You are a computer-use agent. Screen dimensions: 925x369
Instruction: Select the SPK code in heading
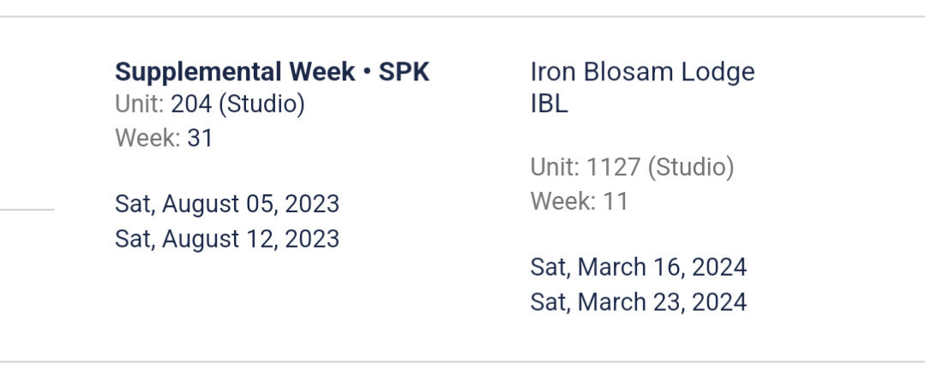point(404,72)
